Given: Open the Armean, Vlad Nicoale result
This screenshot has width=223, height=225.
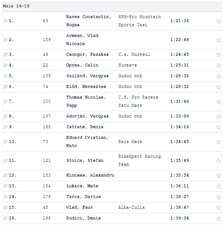Looking at the screenshot, I should 82,40.
